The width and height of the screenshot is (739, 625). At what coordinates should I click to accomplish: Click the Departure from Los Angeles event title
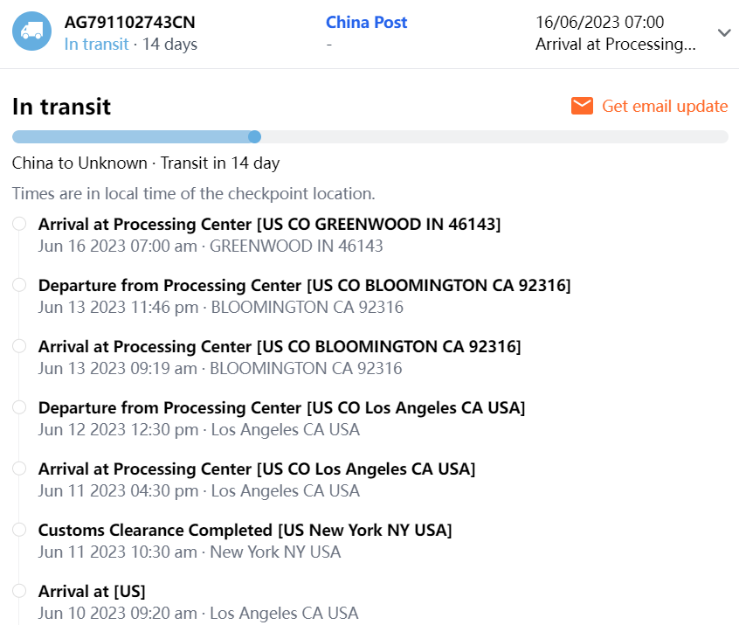click(x=281, y=408)
